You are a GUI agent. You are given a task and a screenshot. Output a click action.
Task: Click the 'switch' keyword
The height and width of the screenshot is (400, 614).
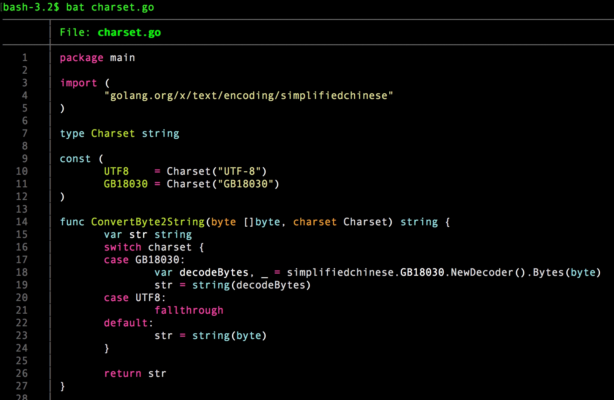coord(122,247)
